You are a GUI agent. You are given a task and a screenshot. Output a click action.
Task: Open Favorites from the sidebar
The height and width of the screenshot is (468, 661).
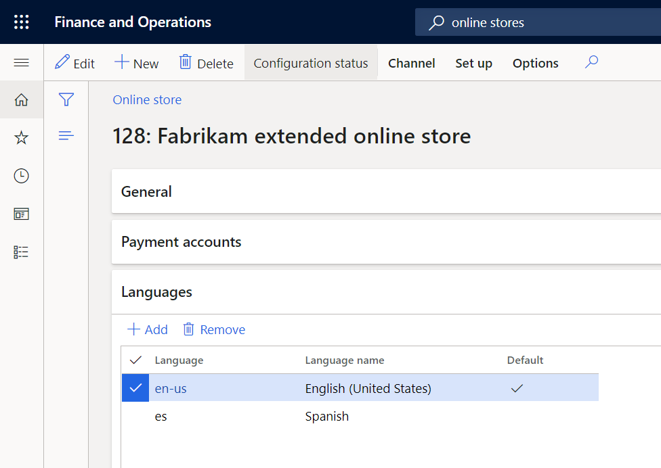(x=21, y=137)
